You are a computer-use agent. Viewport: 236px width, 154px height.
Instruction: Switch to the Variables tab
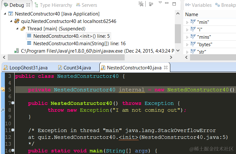tap(198, 5)
